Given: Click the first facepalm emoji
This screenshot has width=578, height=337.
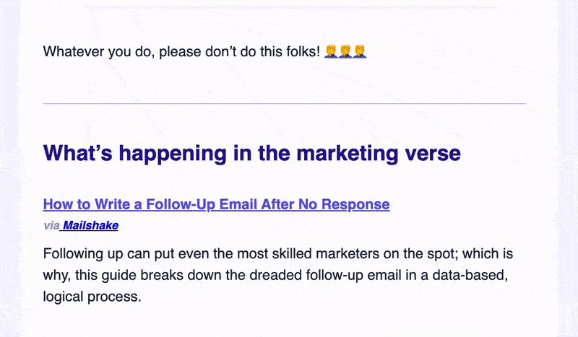Looking at the screenshot, I should point(331,51).
